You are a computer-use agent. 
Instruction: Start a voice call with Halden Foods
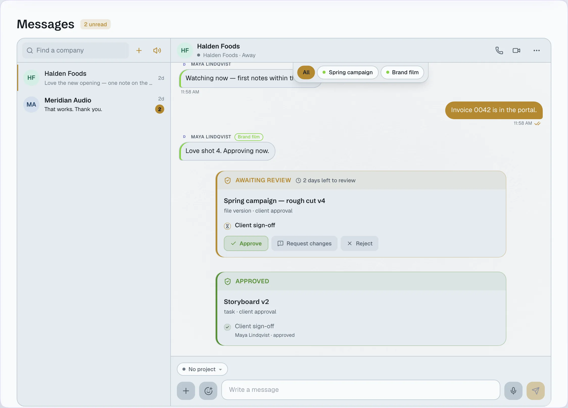499,50
